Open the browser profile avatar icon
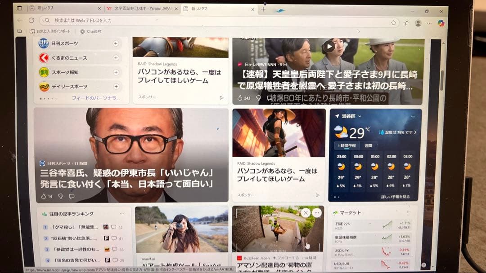This screenshot has height=273, width=486. [x=418, y=23]
